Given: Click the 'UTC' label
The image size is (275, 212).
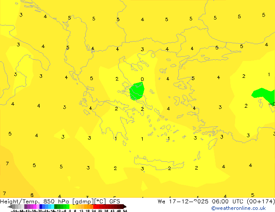Looking at the screenshot, I should (x=238, y=202).
